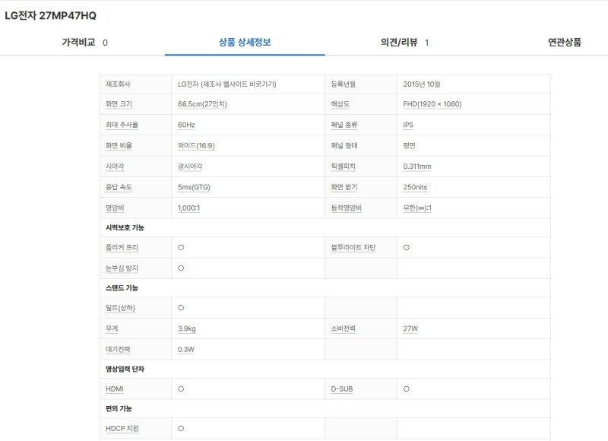The width and height of the screenshot is (608, 441).
Task: Switch to the 의견/리뷰 tab
Action: (x=404, y=43)
